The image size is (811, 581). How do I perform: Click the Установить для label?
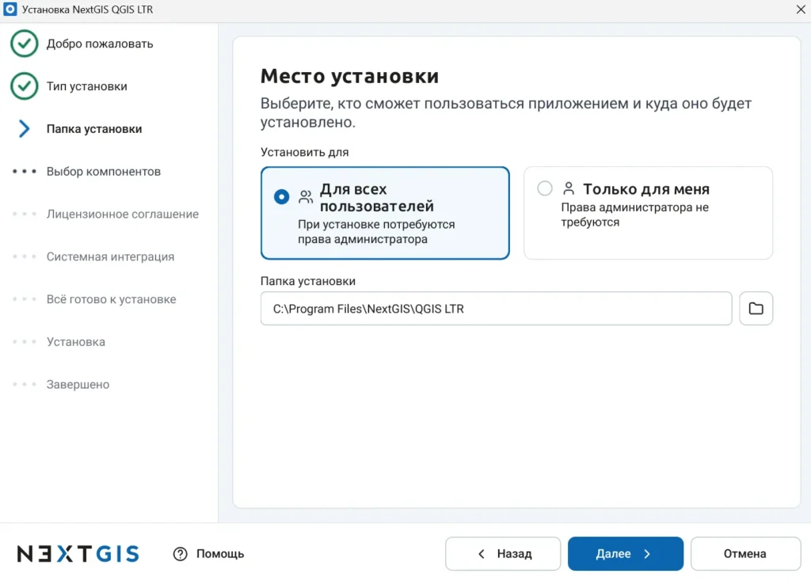click(x=305, y=152)
